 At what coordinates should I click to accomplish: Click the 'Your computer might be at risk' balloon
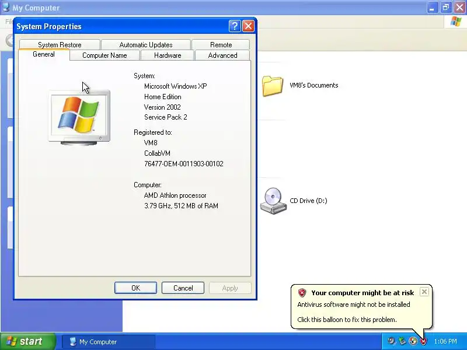point(361,307)
